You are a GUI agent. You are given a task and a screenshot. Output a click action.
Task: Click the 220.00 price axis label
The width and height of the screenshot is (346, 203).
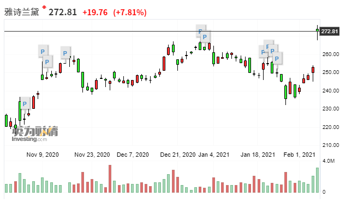click(331, 127)
